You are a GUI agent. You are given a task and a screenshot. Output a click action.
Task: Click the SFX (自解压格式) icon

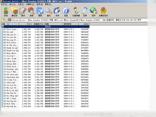tap(103, 12)
